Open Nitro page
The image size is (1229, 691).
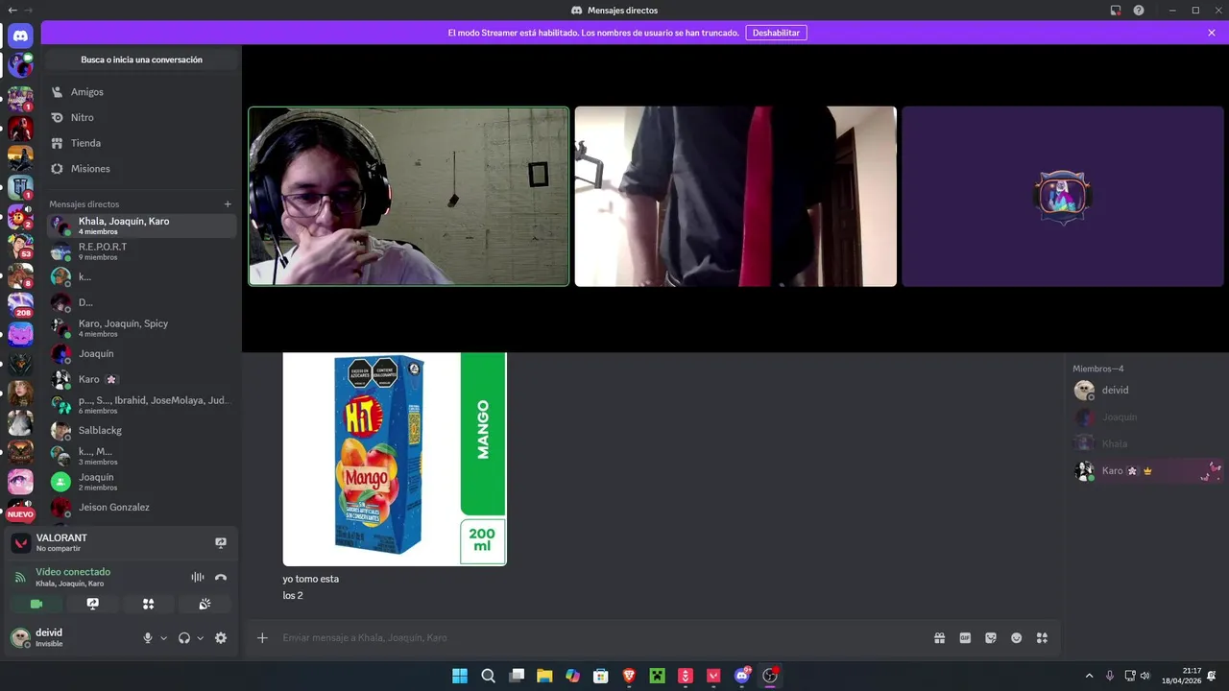point(142,117)
